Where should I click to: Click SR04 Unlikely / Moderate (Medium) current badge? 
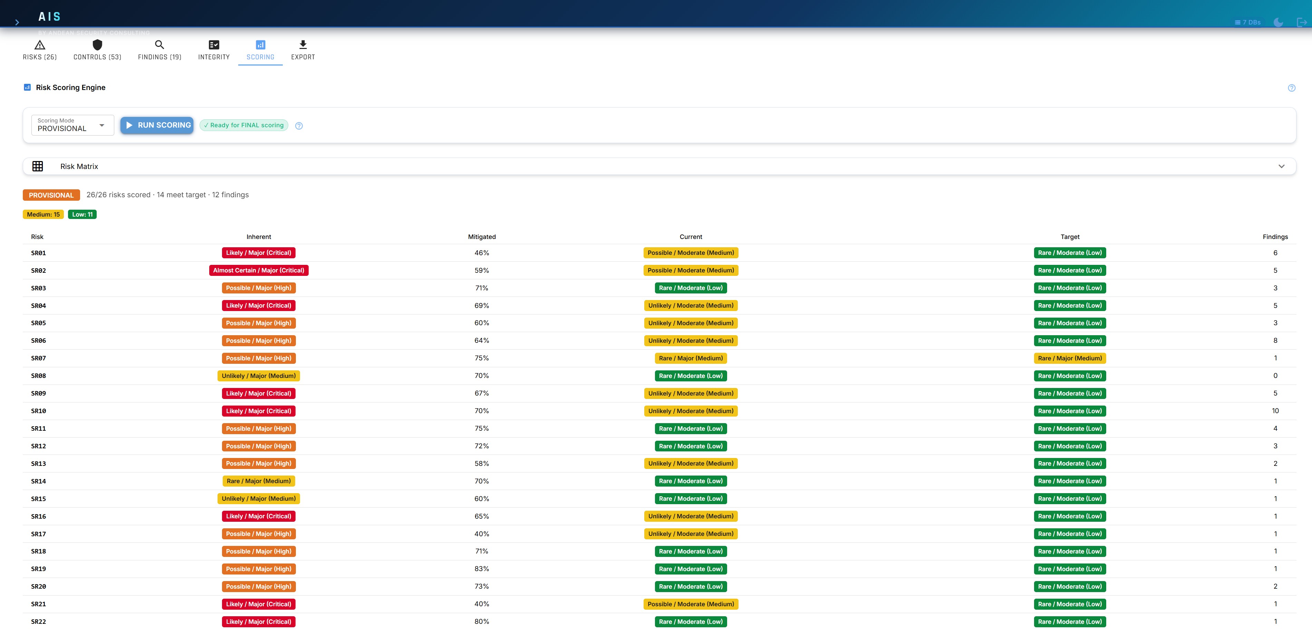click(691, 306)
